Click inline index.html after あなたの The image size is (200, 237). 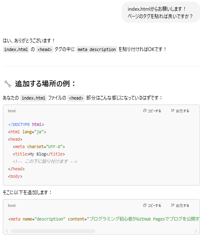click(34, 98)
